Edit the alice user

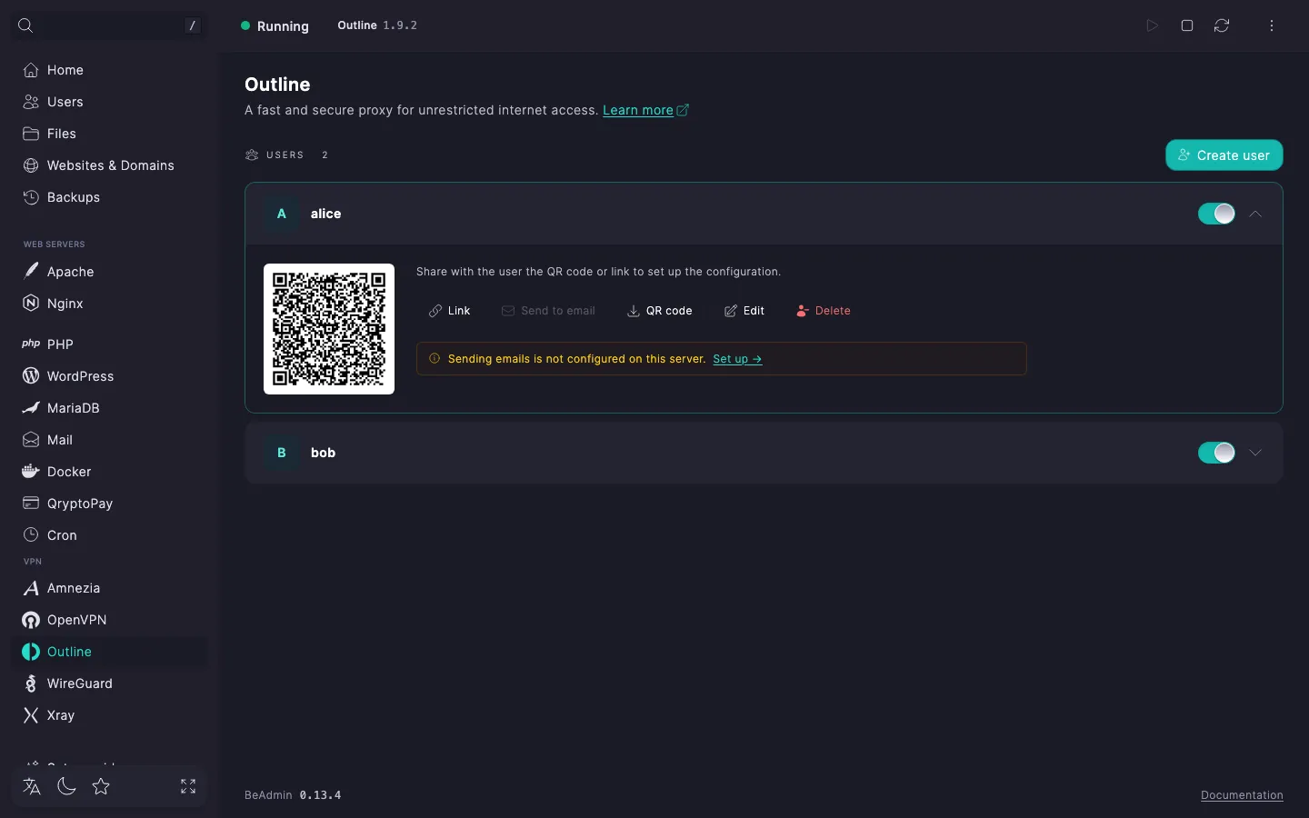pos(744,311)
